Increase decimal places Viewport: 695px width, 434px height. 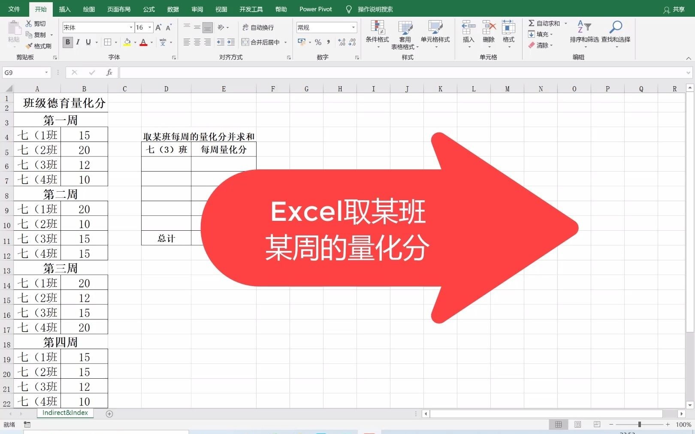(x=341, y=42)
